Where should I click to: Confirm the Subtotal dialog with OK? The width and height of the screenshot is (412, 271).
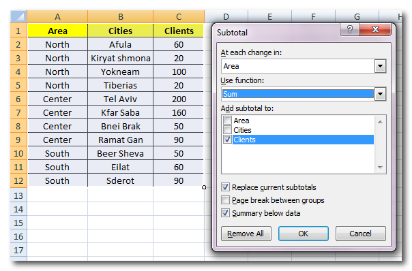pyautogui.click(x=304, y=234)
